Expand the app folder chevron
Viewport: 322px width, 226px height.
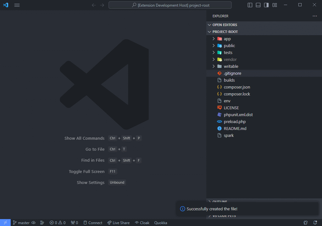pyautogui.click(x=214, y=39)
